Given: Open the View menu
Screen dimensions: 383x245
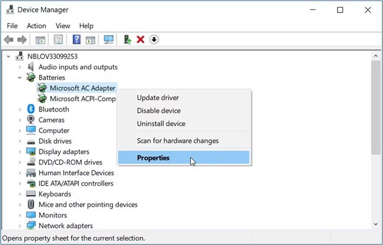Looking at the screenshot, I should click(x=62, y=26).
